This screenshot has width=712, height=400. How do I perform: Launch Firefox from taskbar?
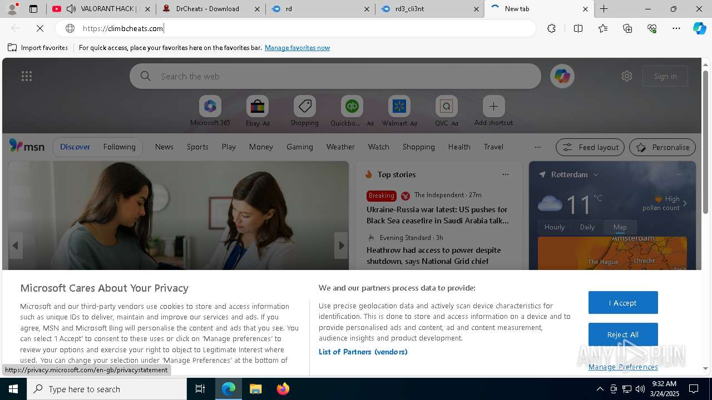283,389
